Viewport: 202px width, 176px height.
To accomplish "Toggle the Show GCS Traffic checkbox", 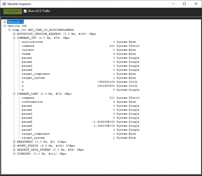I will pyautogui.click(x=25, y=11).
